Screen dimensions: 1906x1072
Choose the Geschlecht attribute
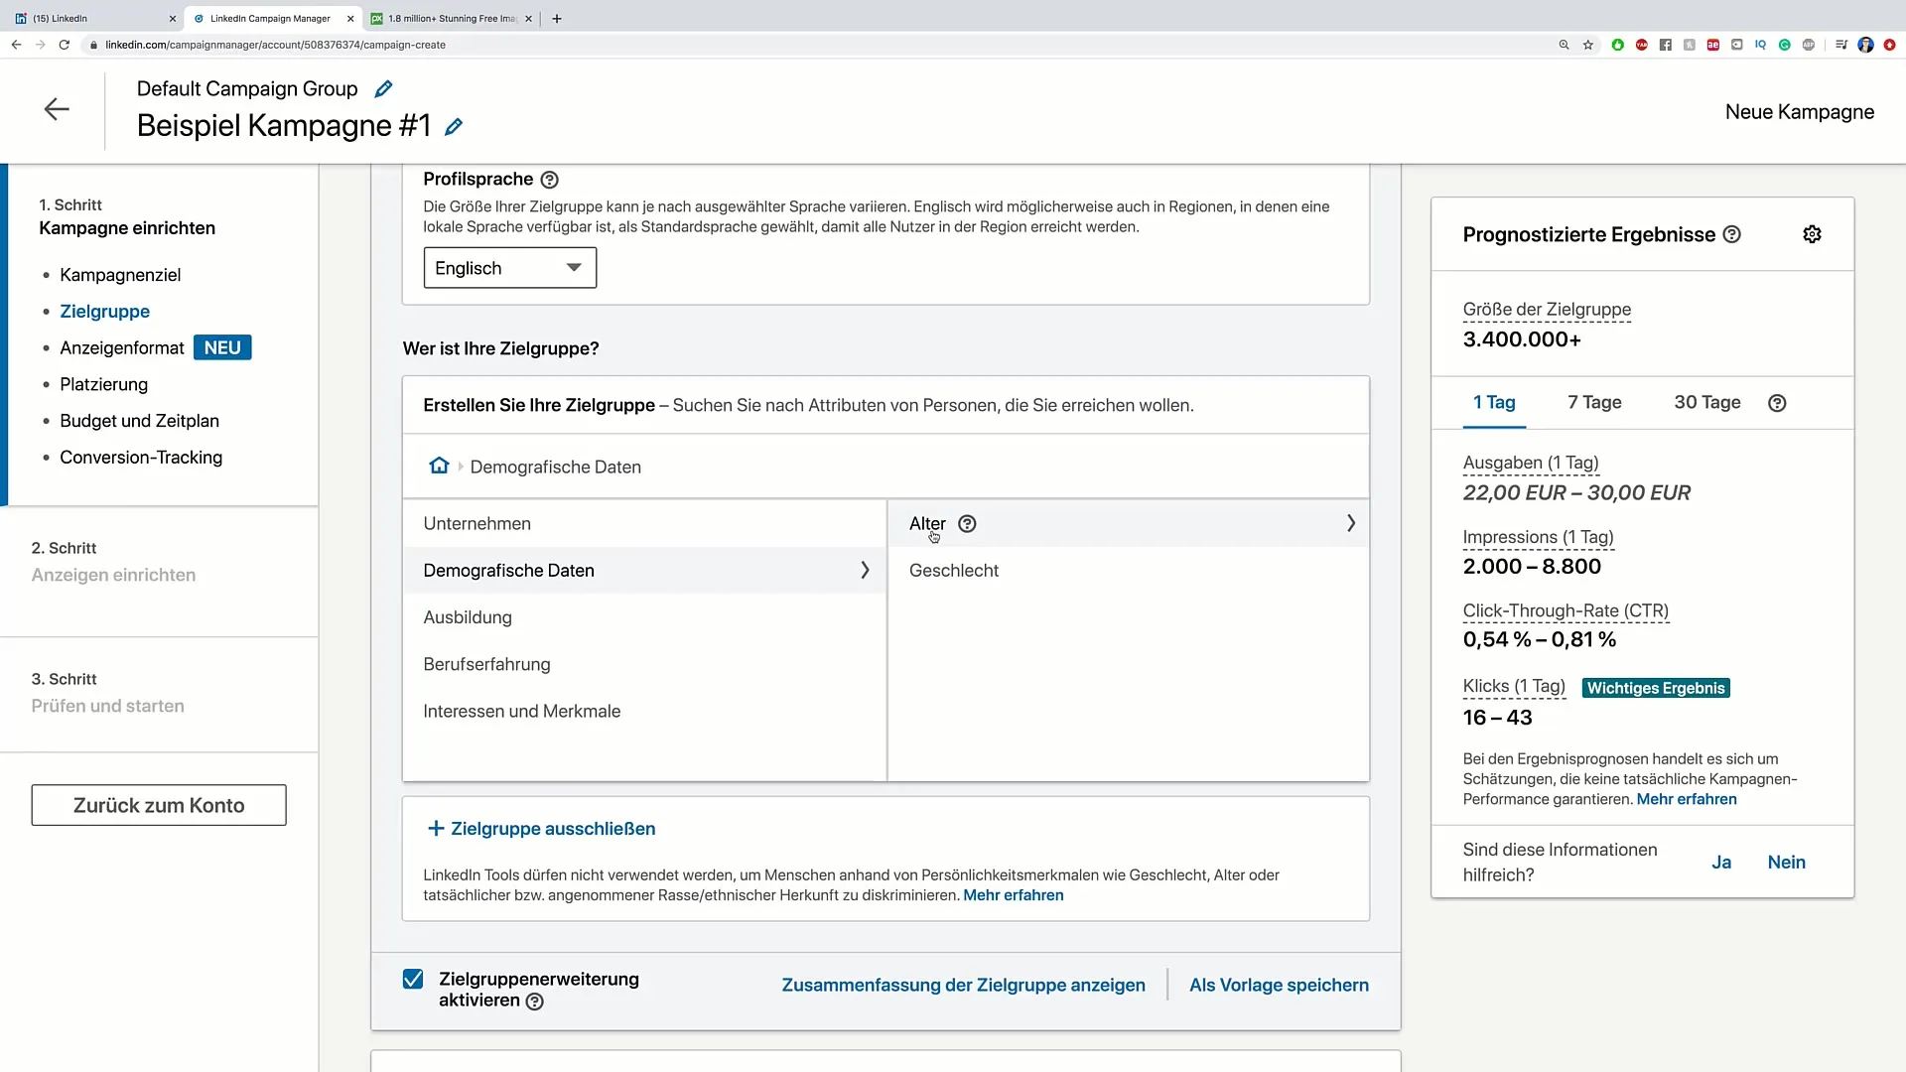click(x=1128, y=571)
